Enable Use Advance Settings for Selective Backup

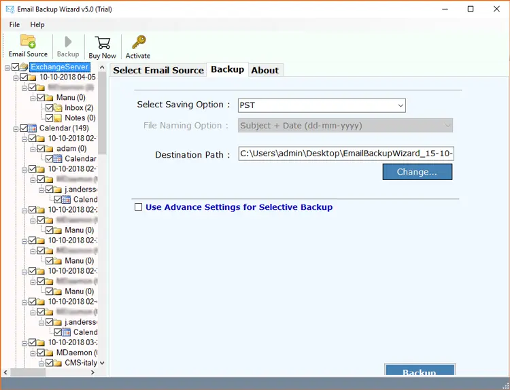click(139, 207)
